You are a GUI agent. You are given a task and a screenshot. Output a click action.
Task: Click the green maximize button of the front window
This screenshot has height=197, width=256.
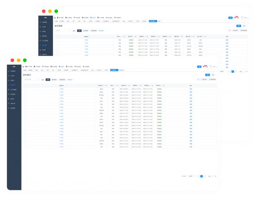click(x=25, y=60)
